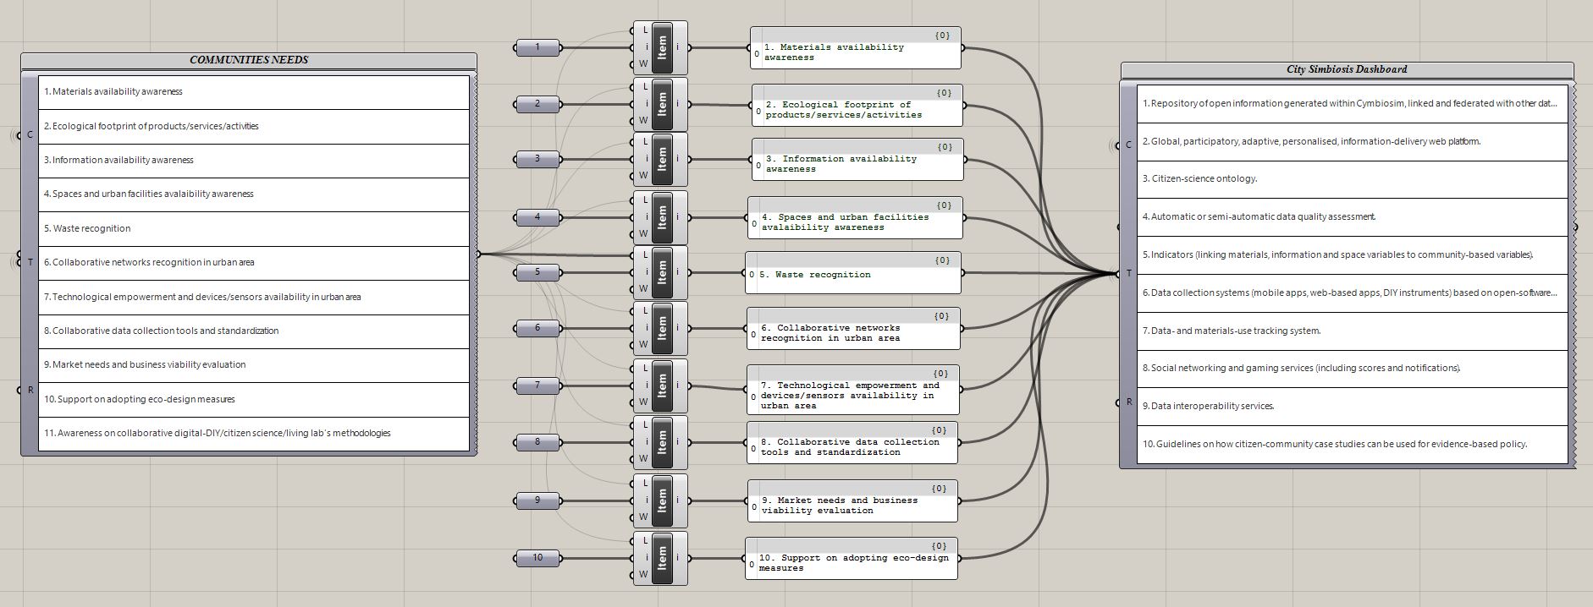
Task: Click '5. Waste recognition' row in Communities Needs
Action: (254, 229)
